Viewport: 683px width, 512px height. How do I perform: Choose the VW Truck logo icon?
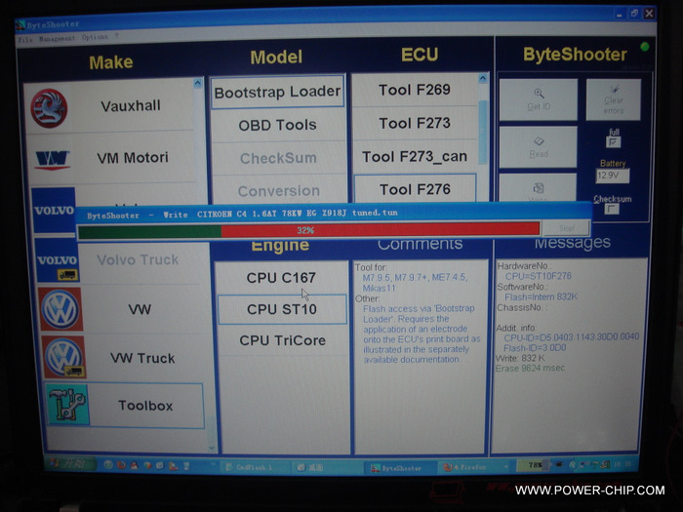[64, 357]
